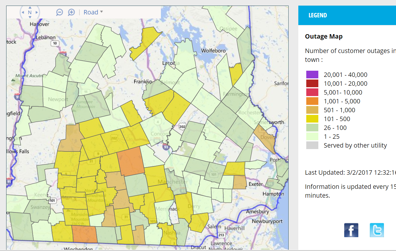Open the Road map type dropdown

tap(93, 12)
